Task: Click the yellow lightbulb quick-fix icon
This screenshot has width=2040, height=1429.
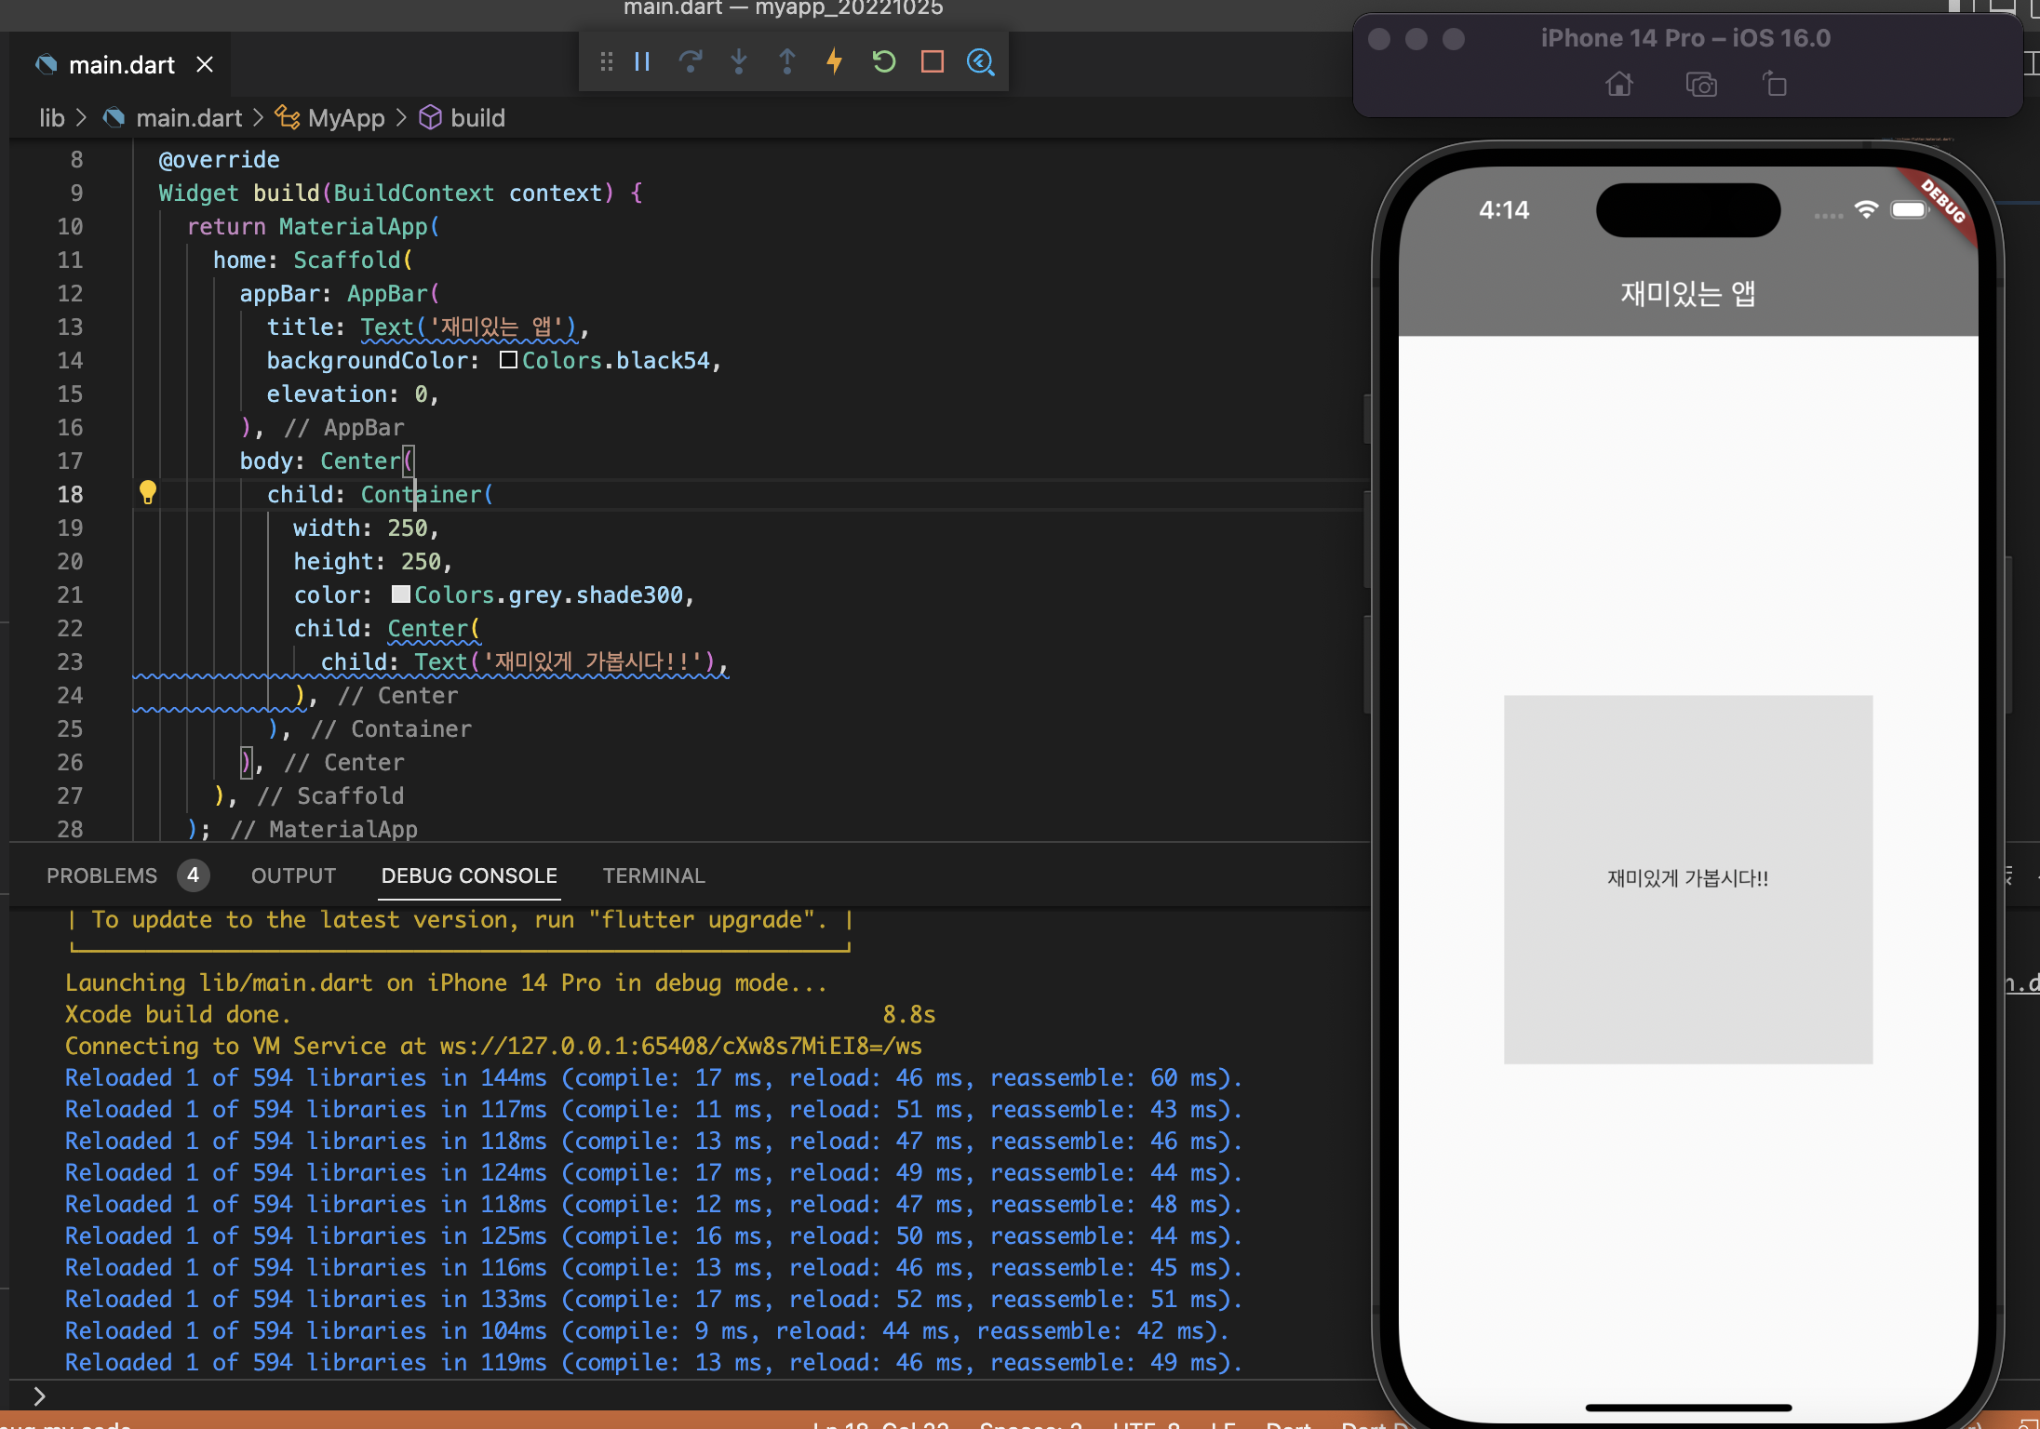Action: coord(147,492)
